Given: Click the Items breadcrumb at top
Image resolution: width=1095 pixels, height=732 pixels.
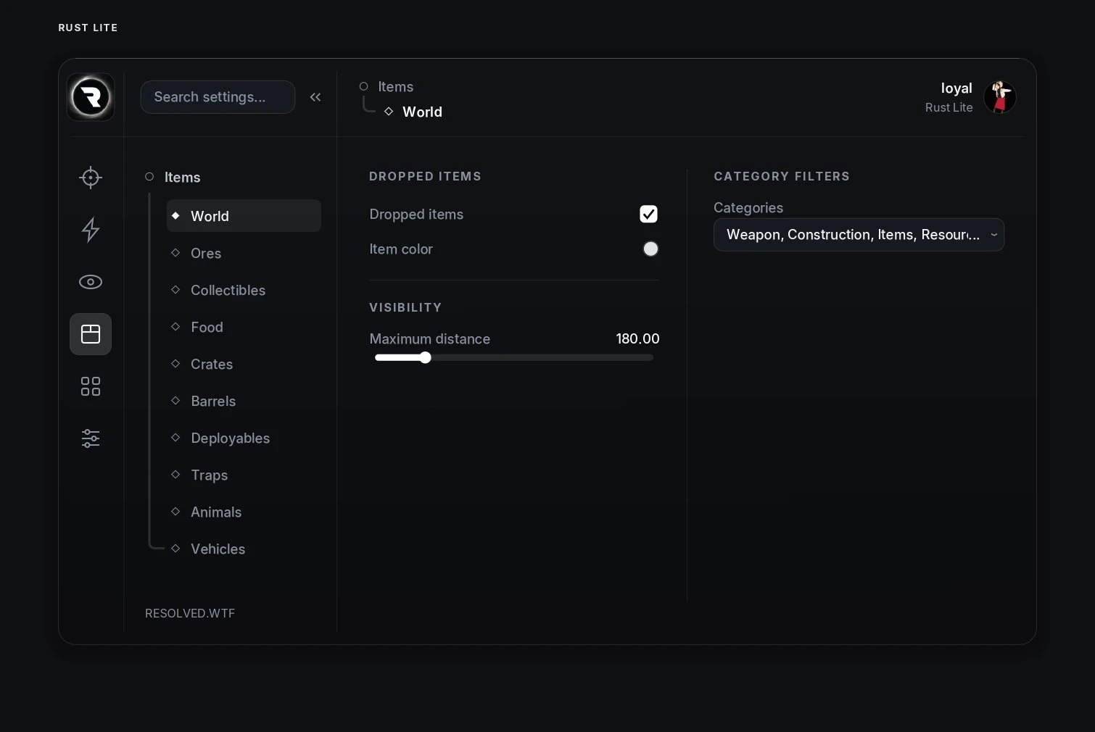Looking at the screenshot, I should pyautogui.click(x=395, y=87).
